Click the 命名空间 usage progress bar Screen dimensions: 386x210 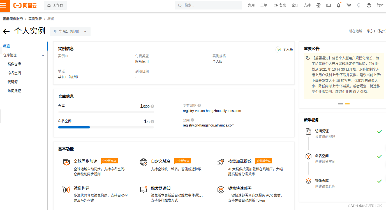tap(106, 127)
